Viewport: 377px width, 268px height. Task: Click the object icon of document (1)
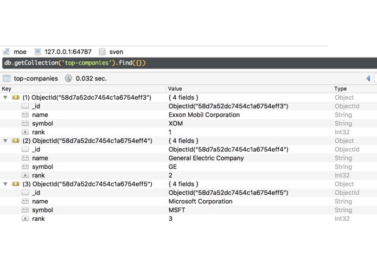[16, 97]
